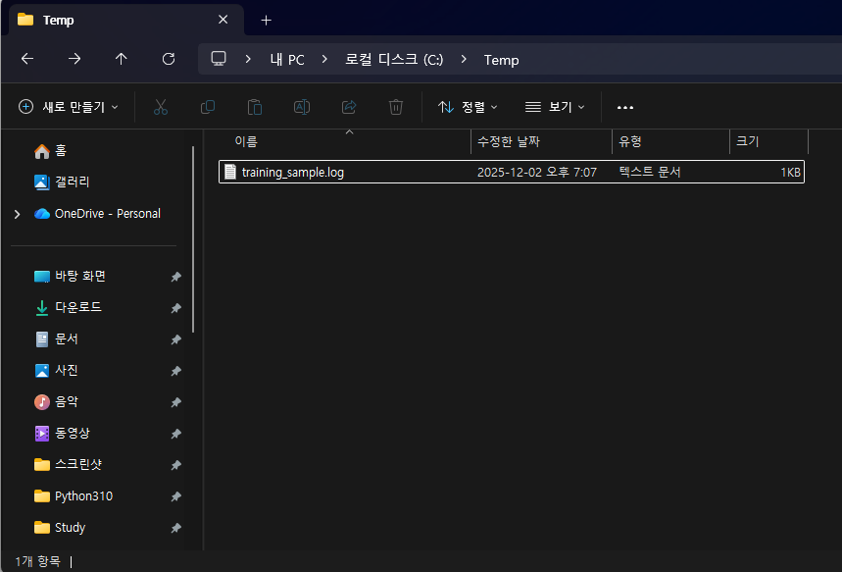This screenshot has width=842, height=572.
Task: Open the 보기 (View) dropdown
Action: [555, 107]
